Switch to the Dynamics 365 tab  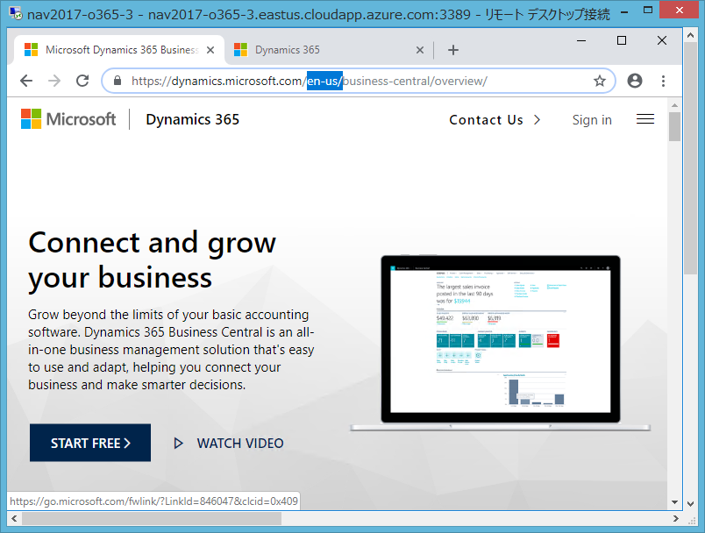328,50
